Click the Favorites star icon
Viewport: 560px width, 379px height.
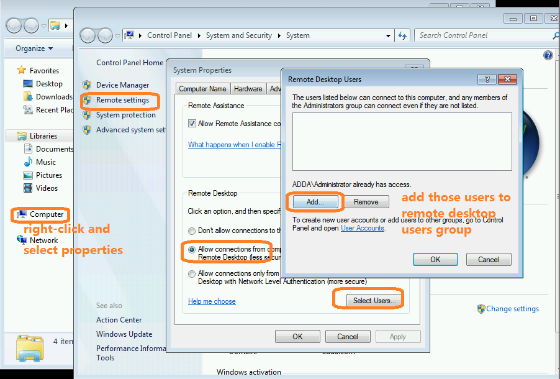point(22,71)
